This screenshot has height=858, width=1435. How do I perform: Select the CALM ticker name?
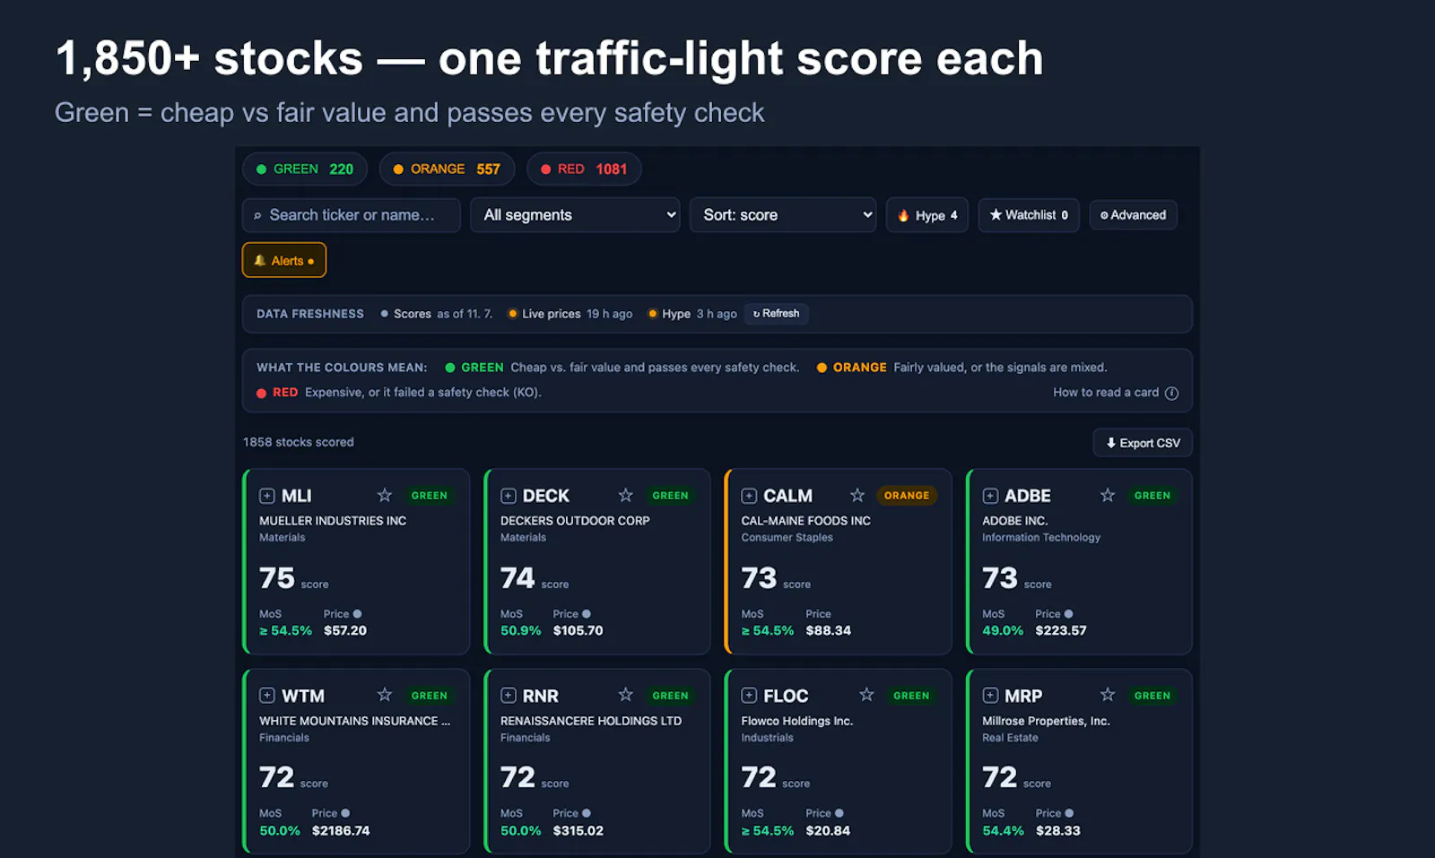[x=787, y=496]
